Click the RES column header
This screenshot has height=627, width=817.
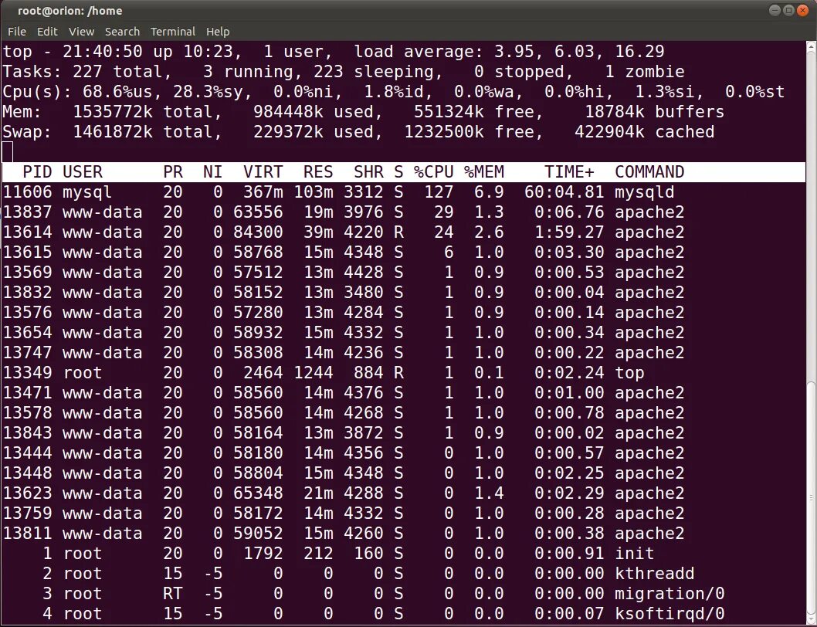point(318,172)
